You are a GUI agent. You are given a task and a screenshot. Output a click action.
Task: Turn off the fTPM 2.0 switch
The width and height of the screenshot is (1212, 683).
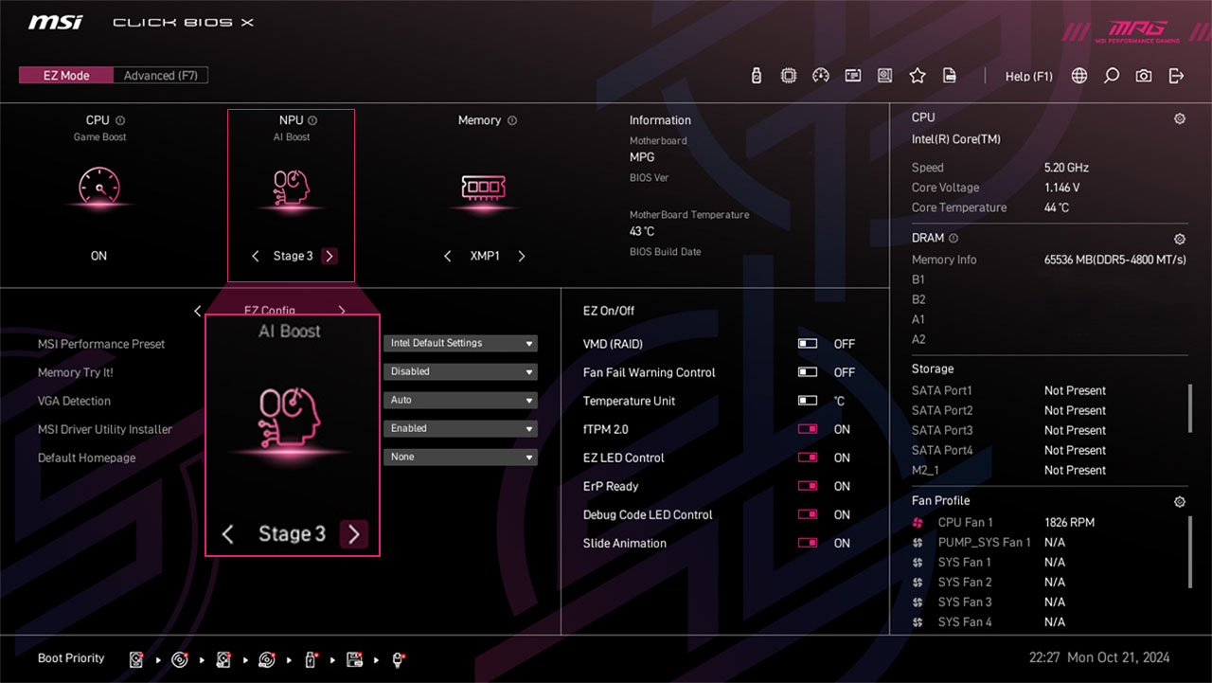pos(808,429)
